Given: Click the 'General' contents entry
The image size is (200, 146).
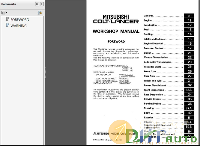Looking at the screenshot, I should pyautogui.click(x=148, y=16).
